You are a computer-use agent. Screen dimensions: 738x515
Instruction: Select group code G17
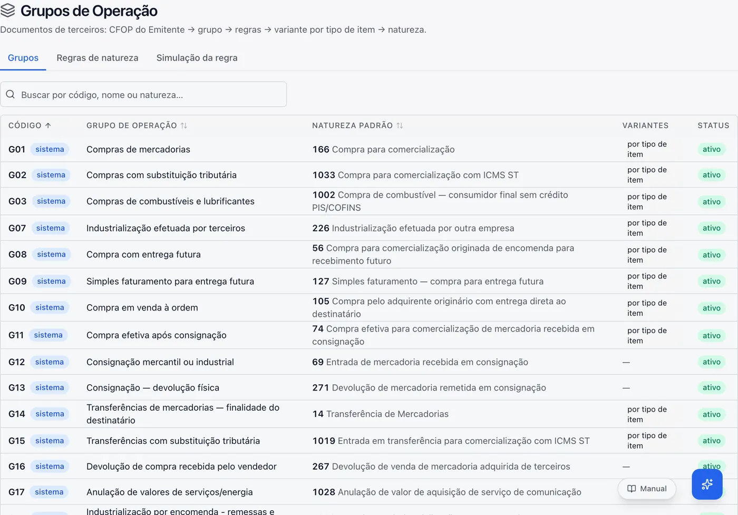16,492
